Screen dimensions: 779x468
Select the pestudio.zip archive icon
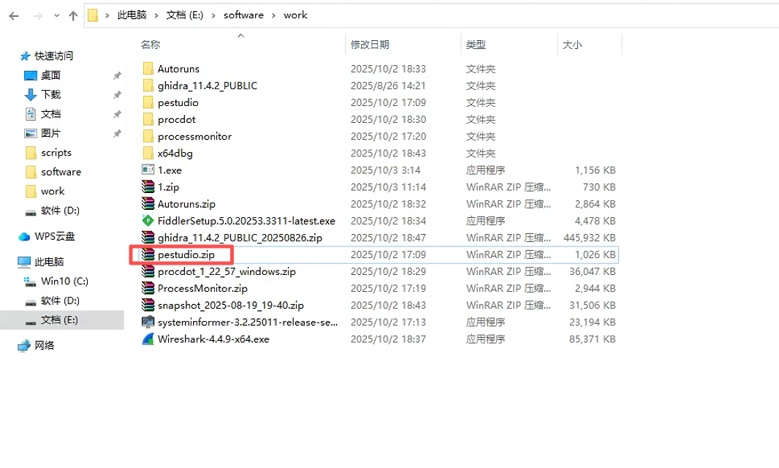(148, 254)
